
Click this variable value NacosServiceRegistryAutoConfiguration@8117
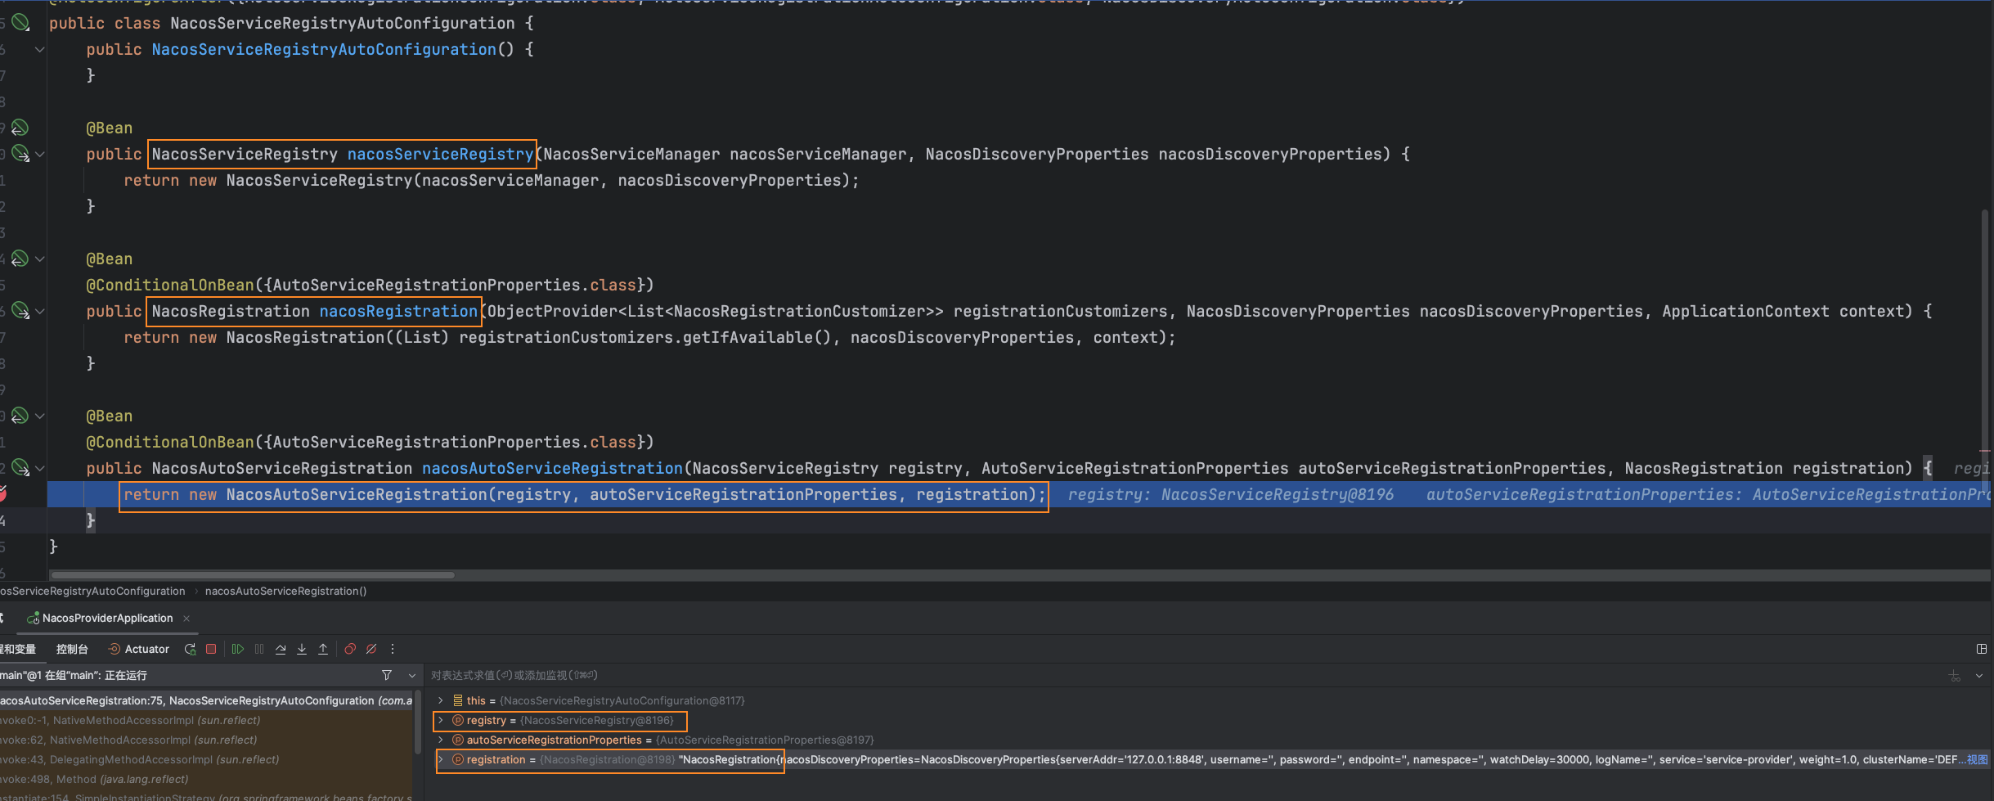tap(622, 700)
